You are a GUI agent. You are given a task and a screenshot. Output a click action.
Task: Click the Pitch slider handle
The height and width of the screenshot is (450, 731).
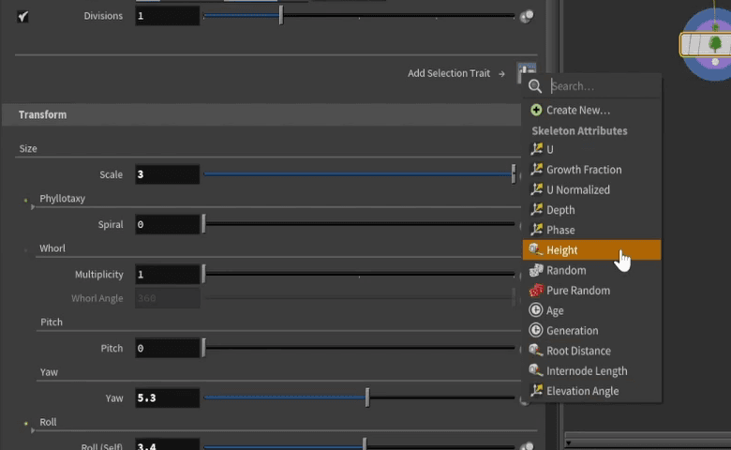[x=203, y=348]
